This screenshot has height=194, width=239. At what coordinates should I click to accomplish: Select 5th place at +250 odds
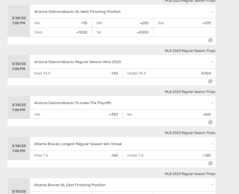(122, 23)
